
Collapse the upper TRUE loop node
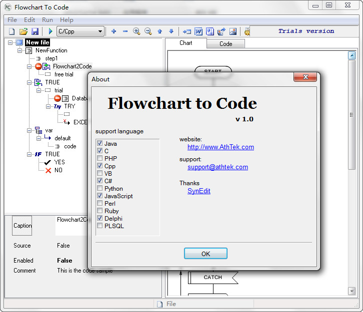click(x=29, y=82)
